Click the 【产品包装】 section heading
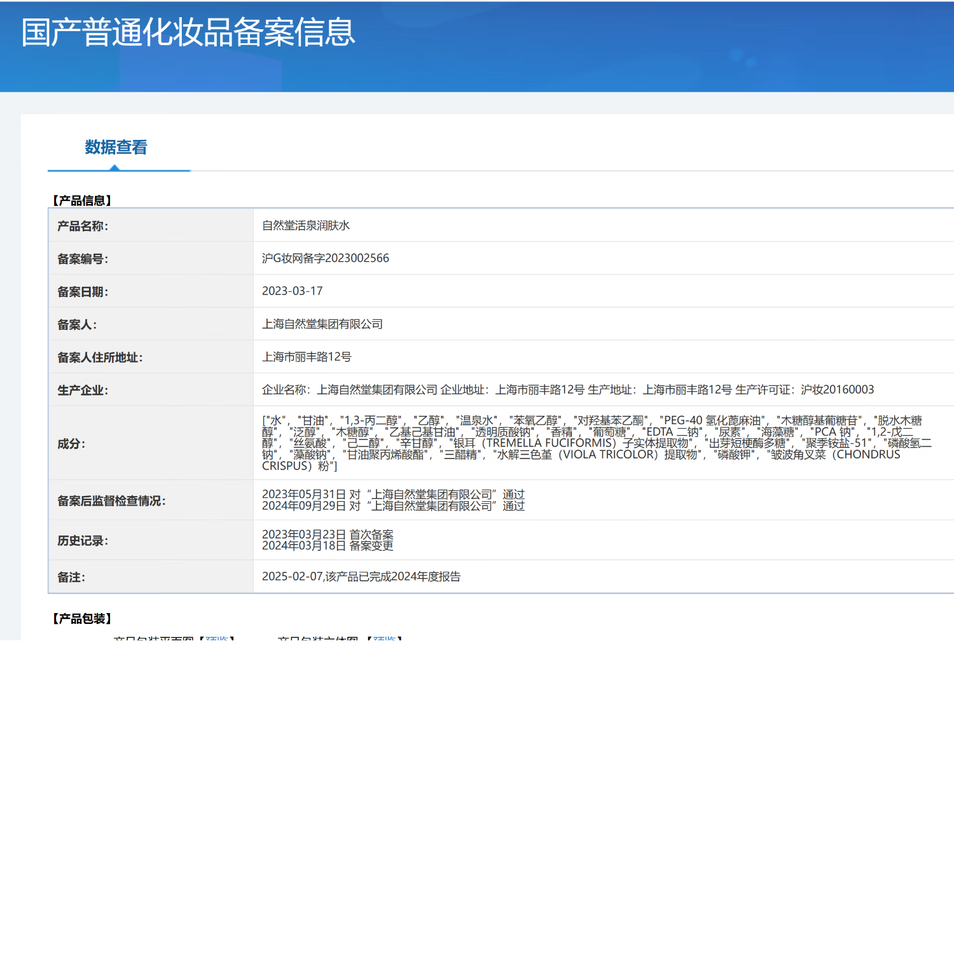The height and width of the screenshot is (954, 954). click(x=82, y=619)
